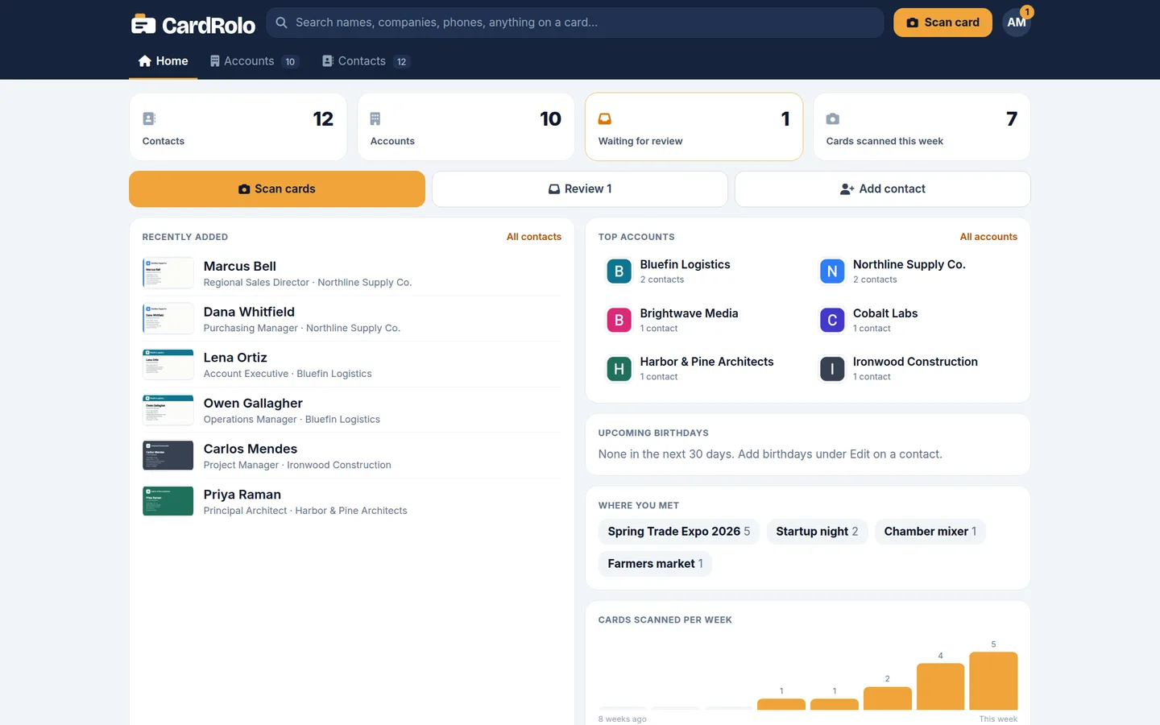This screenshot has height=725, width=1160.
Task: Open the Accounts tab
Action: coord(254,61)
